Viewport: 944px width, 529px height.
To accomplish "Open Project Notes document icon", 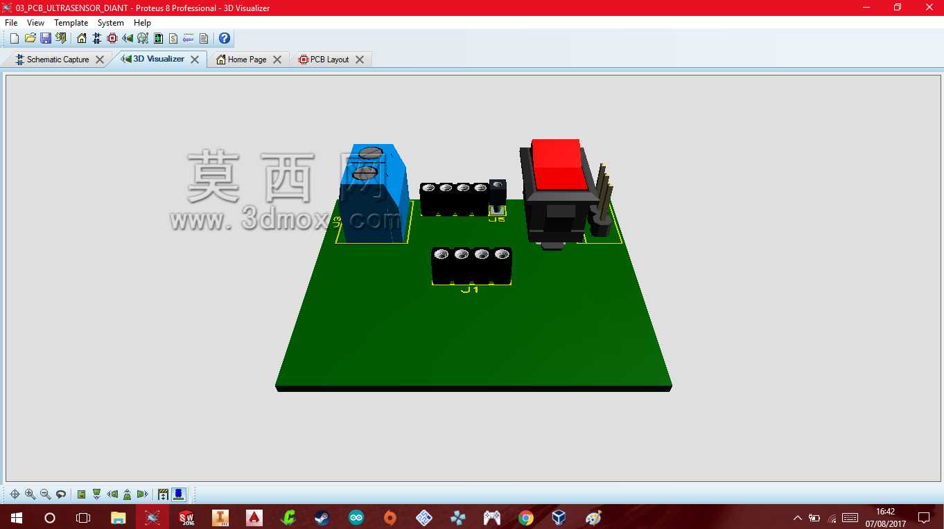I will coord(204,38).
